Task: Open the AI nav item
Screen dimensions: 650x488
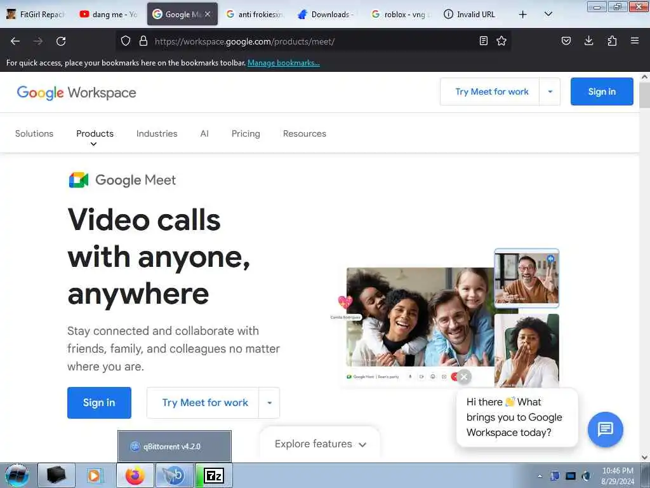Action: pyautogui.click(x=204, y=133)
